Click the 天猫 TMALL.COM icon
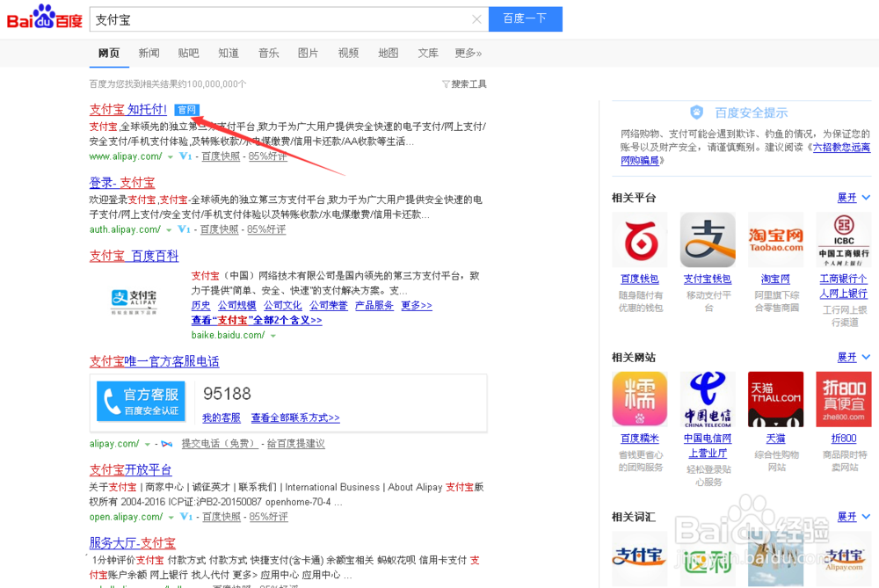The width and height of the screenshot is (879, 588). (776, 399)
